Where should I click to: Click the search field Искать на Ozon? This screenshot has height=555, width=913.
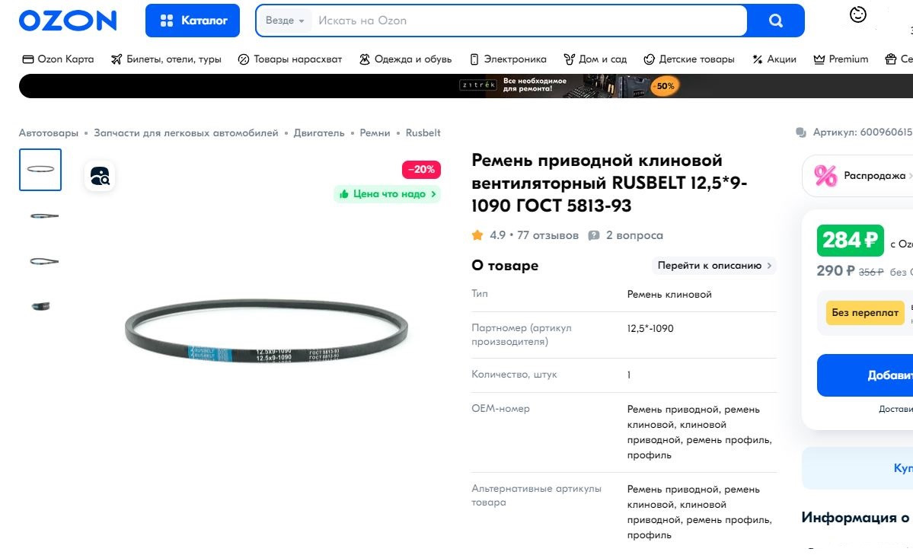point(530,21)
